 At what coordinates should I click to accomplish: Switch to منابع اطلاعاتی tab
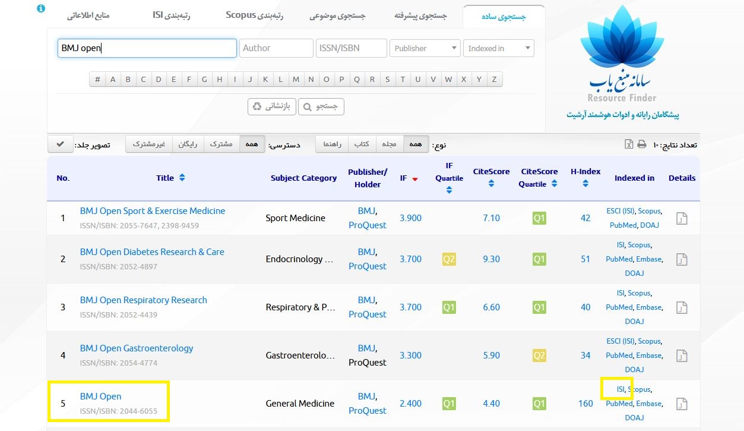tap(88, 16)
